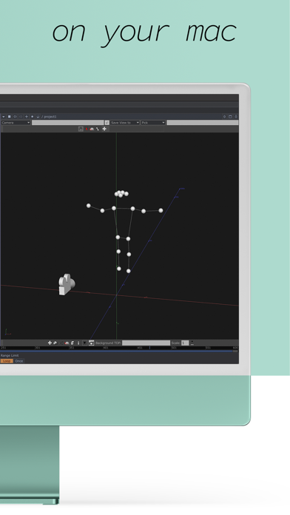This screenshot has height=515, width=290.
Task: Click the rotate icon in bottom viewer toolbar
Action: coord(55,343)
